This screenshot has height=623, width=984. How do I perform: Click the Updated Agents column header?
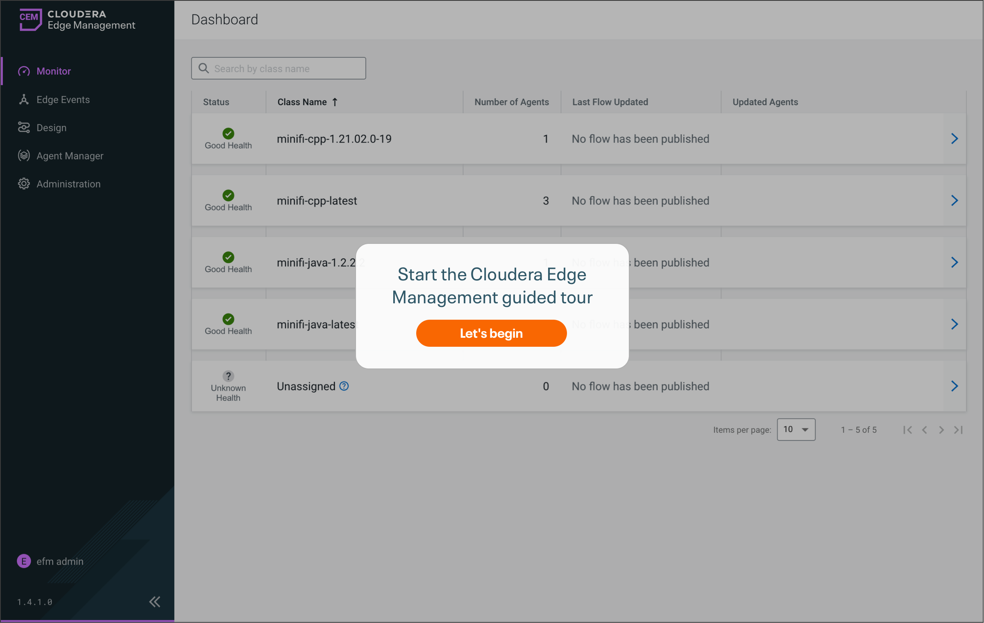765,102
